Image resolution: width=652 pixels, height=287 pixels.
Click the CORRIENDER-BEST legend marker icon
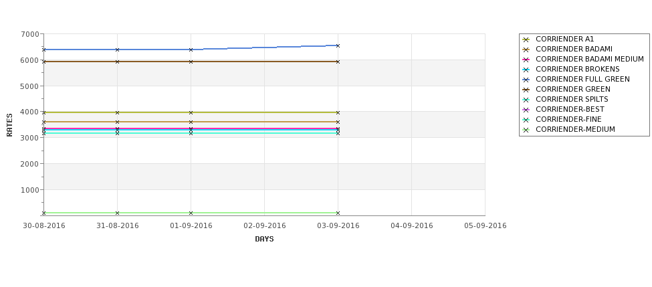(x=526, y=110)
